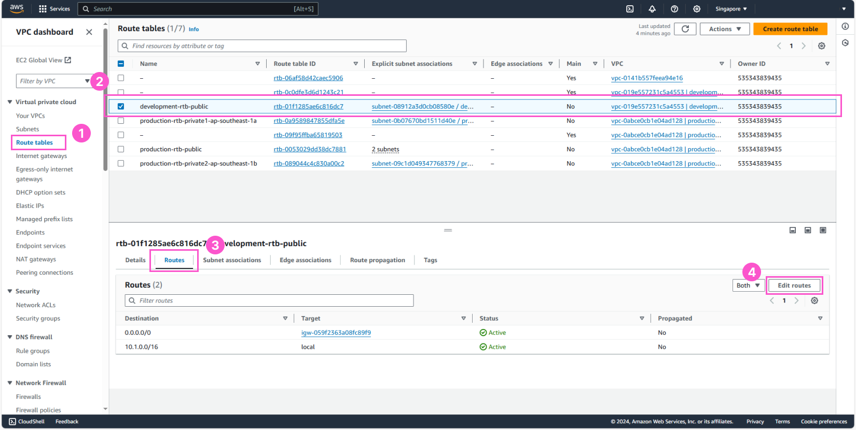Open the AWS home logo
The image size is (856, 430).
[17, 8]
